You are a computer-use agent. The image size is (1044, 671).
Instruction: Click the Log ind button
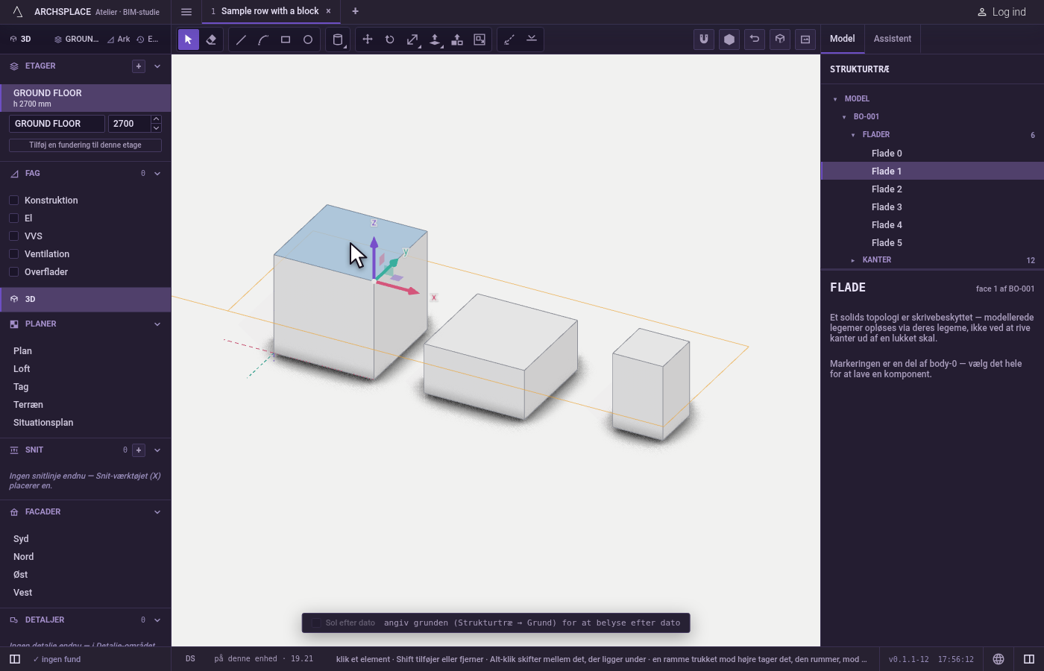1001,12
